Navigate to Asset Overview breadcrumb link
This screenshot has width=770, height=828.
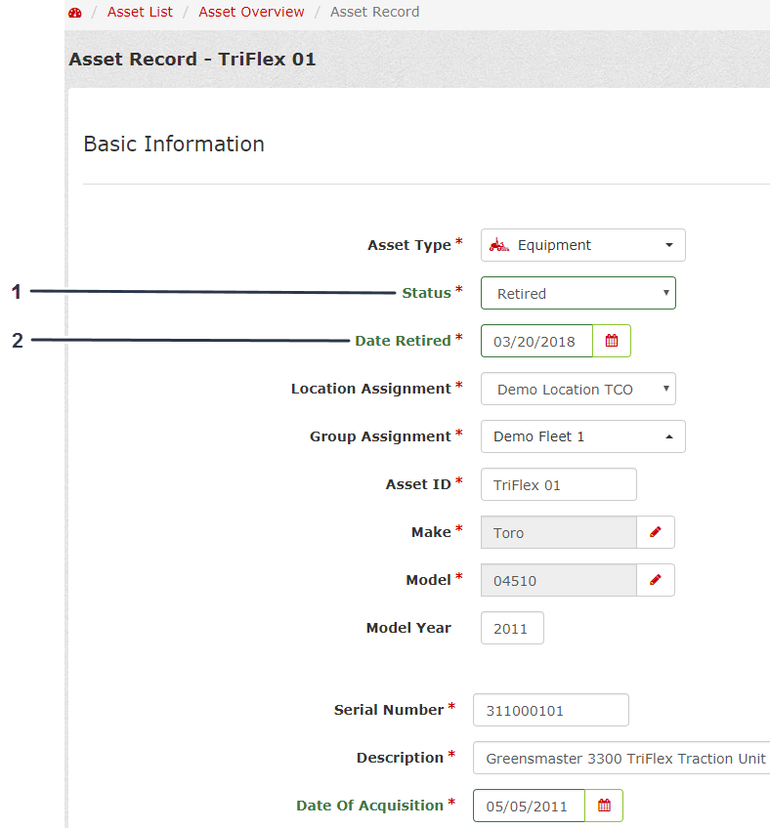click(251, 12)
